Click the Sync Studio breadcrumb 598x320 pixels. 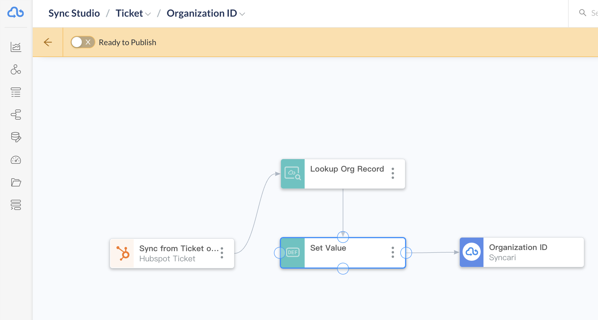tap(74, 13)
